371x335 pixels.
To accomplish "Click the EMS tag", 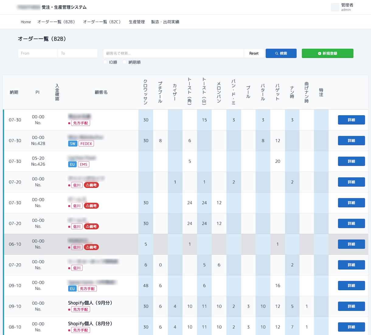I will point(84,164).
